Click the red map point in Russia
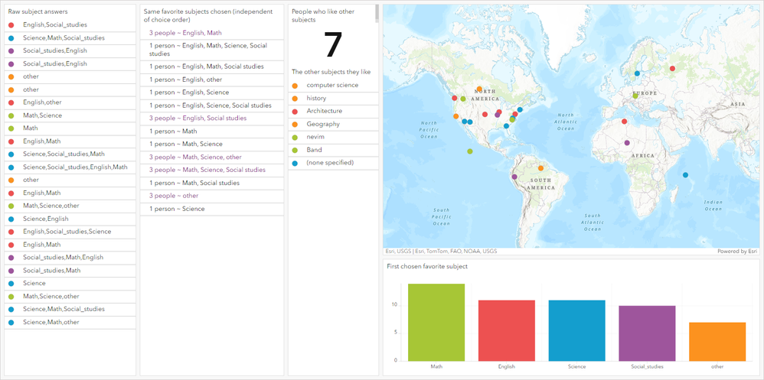Viewport: 764px width, 380px height. click(x=672, y=69)
